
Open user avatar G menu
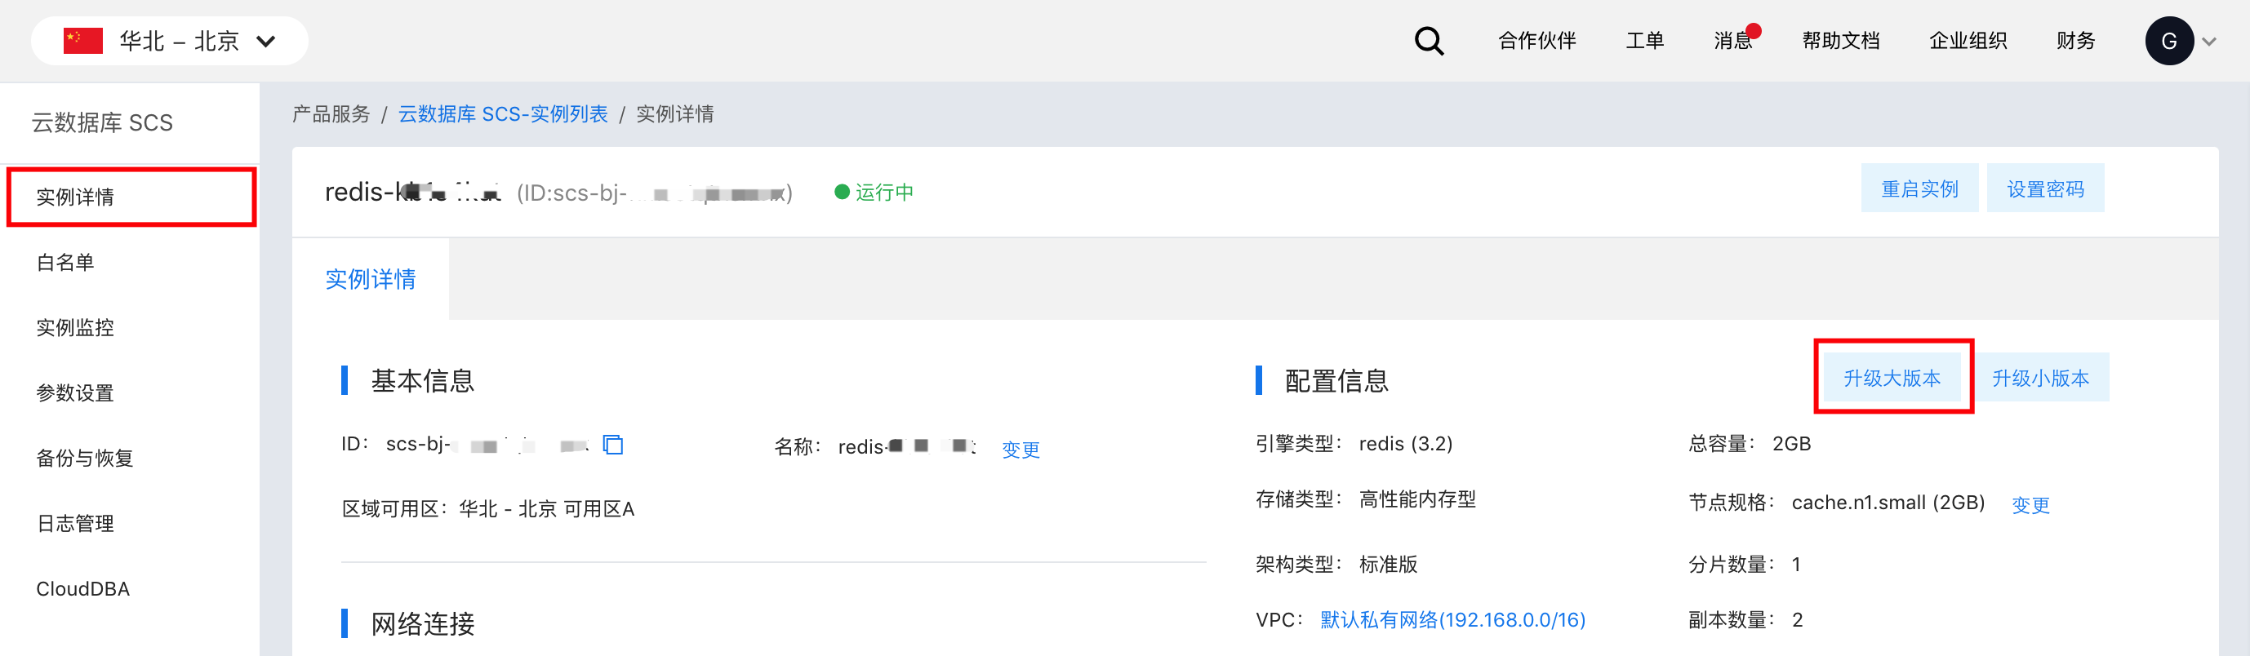point(2168,41)
